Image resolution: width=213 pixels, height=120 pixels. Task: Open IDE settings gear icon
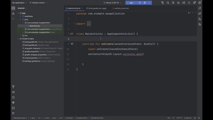pos(194,3)
